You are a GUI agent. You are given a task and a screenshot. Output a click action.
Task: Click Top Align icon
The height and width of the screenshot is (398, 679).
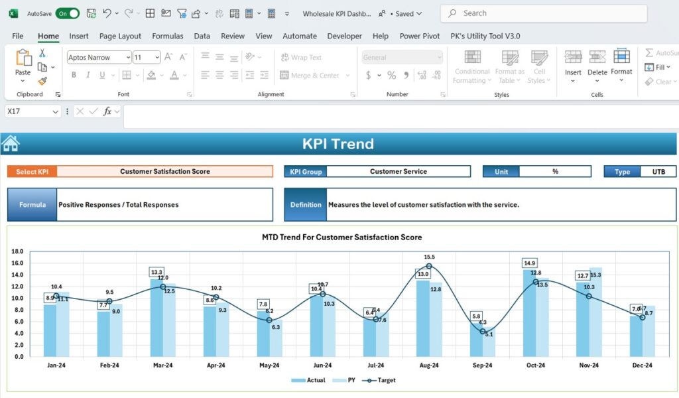coord(206,57)
